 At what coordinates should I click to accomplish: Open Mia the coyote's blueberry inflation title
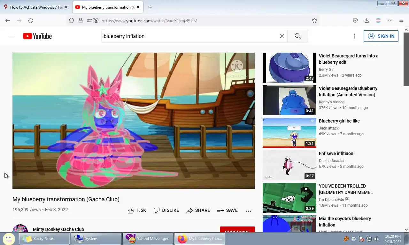point(345,222)
